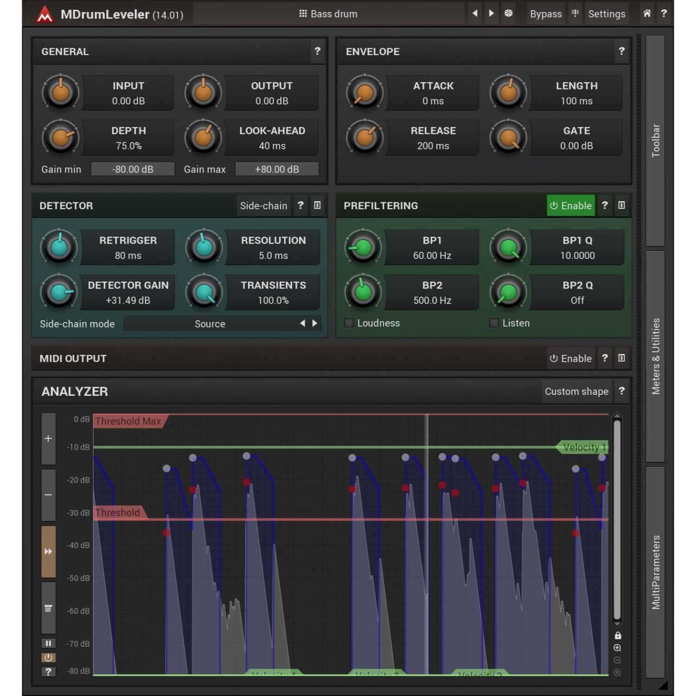Click the analyzer vertical scrollbar

[617, 520]
